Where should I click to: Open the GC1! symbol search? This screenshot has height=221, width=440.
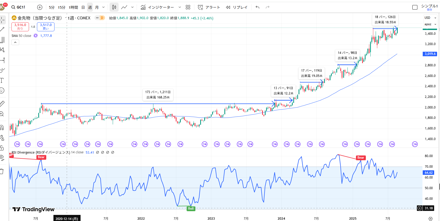pyautogui.click(x=19, y=7)
